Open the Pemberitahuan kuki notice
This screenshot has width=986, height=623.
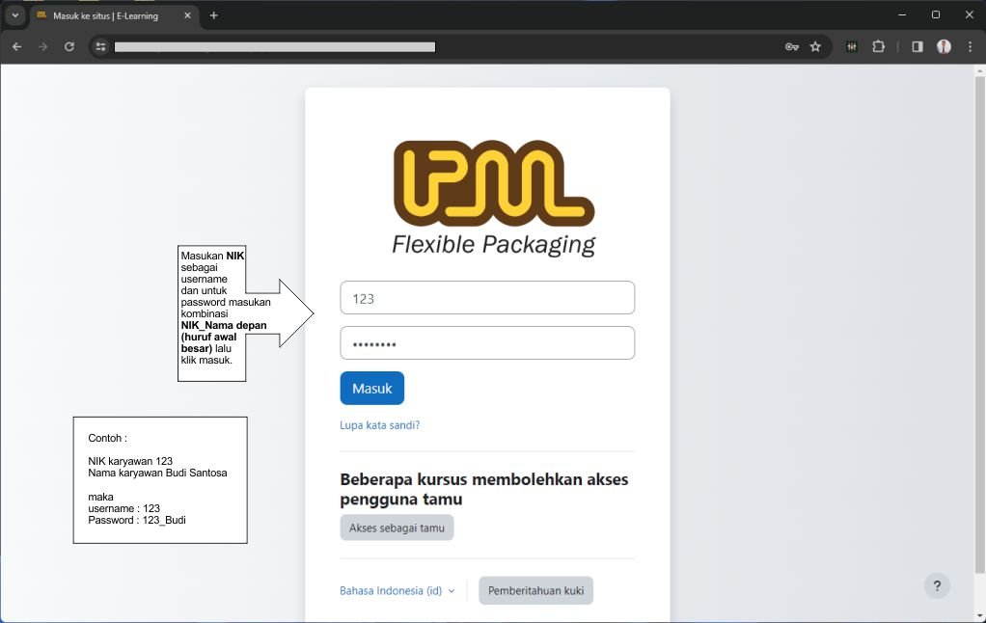click(x=535, y=591)
